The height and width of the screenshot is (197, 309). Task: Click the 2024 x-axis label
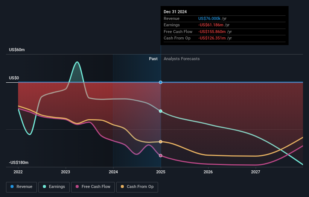[x=113, y=172]
